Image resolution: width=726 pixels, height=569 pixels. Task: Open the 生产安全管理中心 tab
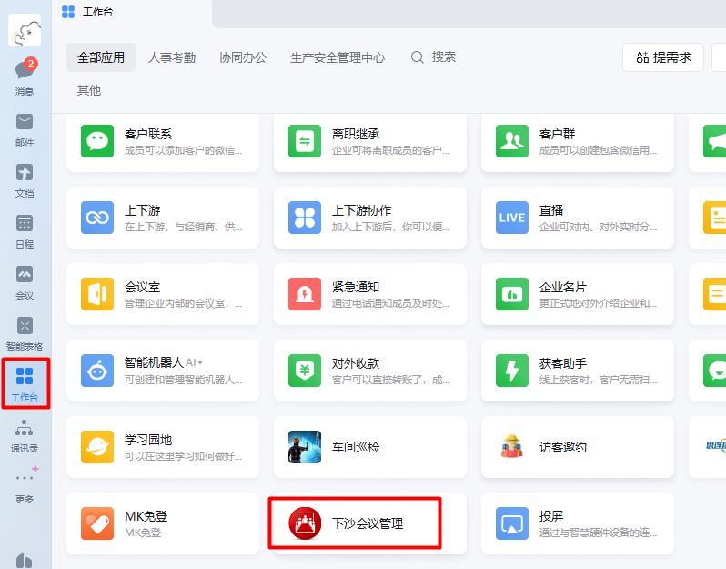(x=338, y=57)
